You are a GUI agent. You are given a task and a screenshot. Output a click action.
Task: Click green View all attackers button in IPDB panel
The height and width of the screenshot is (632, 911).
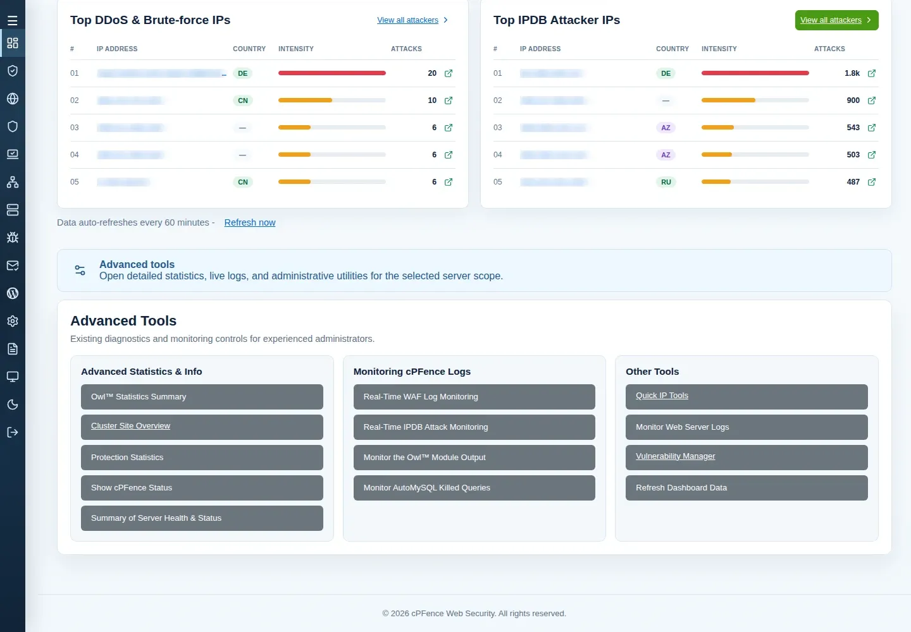pos(836,20)
